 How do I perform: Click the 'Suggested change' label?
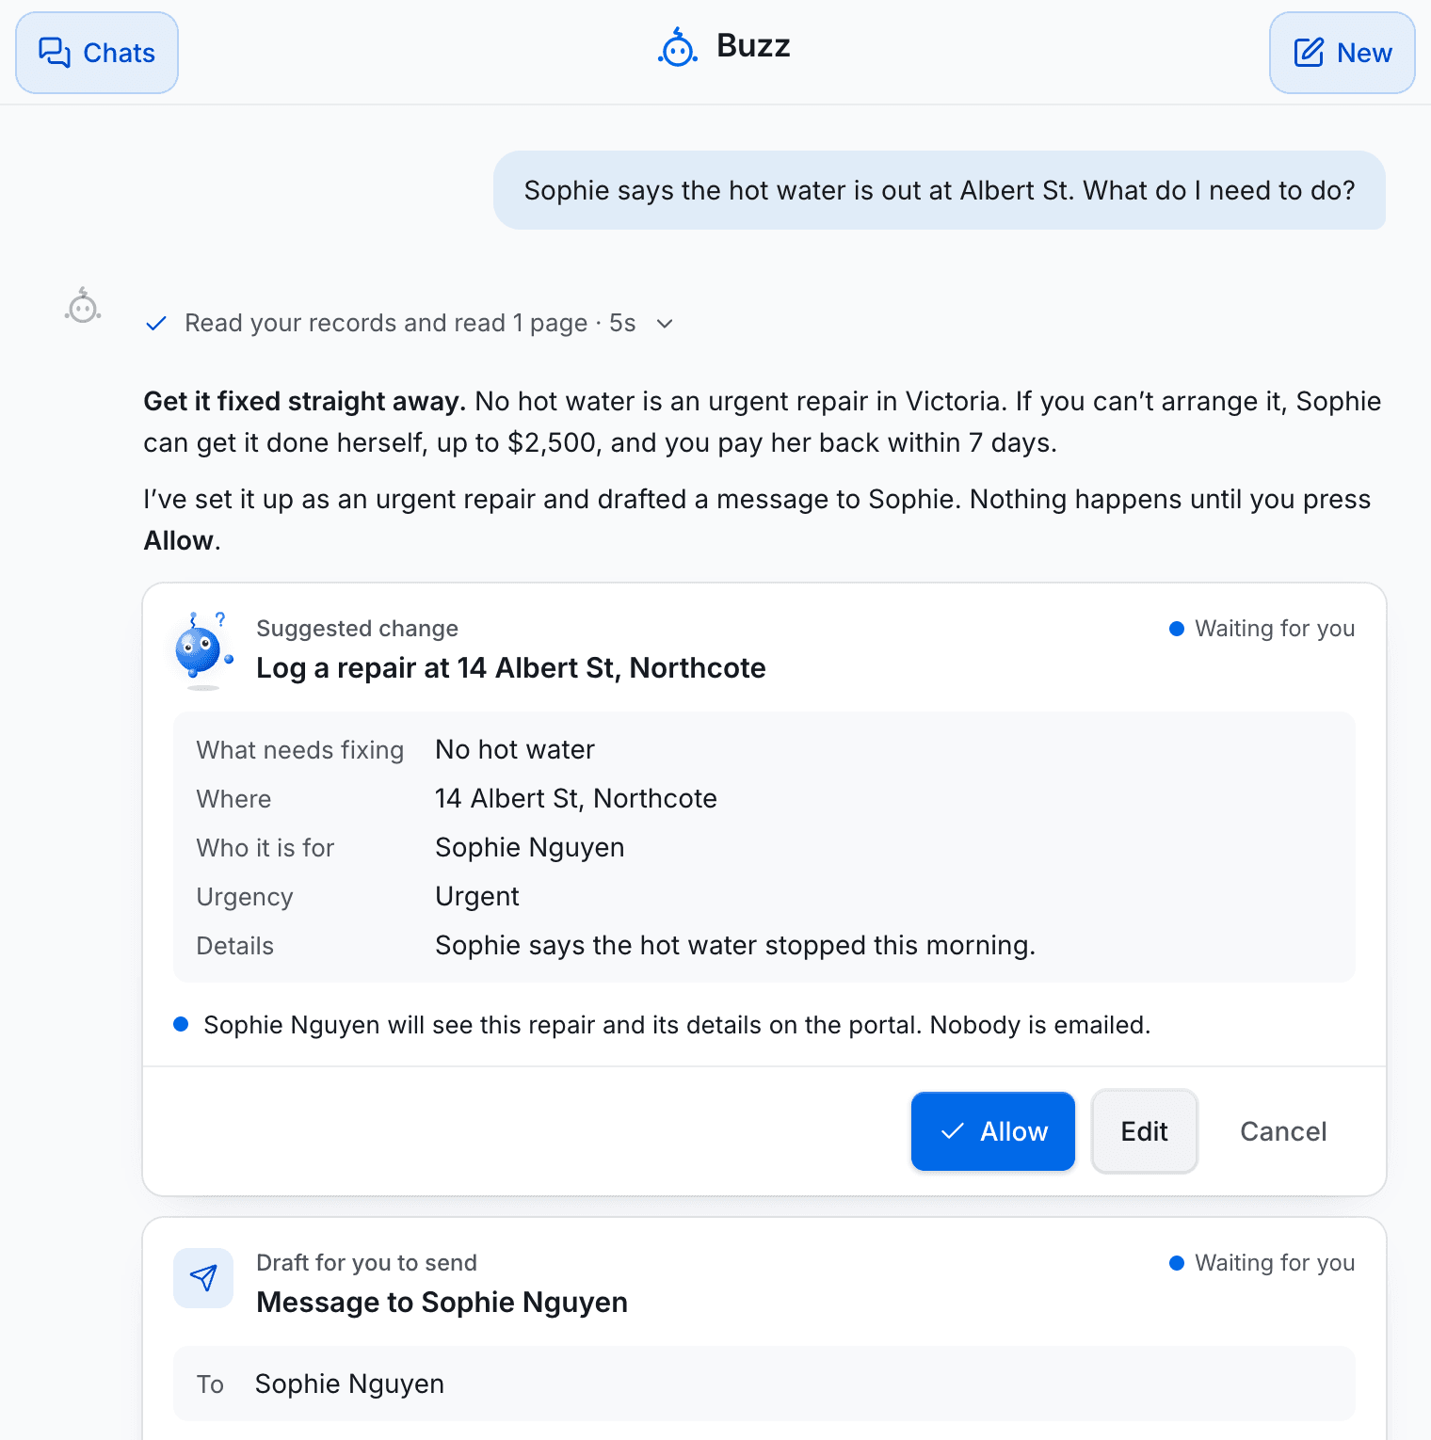358,629
